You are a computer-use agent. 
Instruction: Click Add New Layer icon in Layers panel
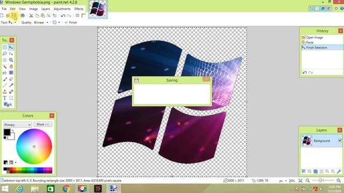(x=304, y=171)
